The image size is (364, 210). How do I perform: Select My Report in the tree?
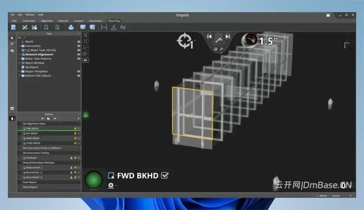tap(32, 67)
